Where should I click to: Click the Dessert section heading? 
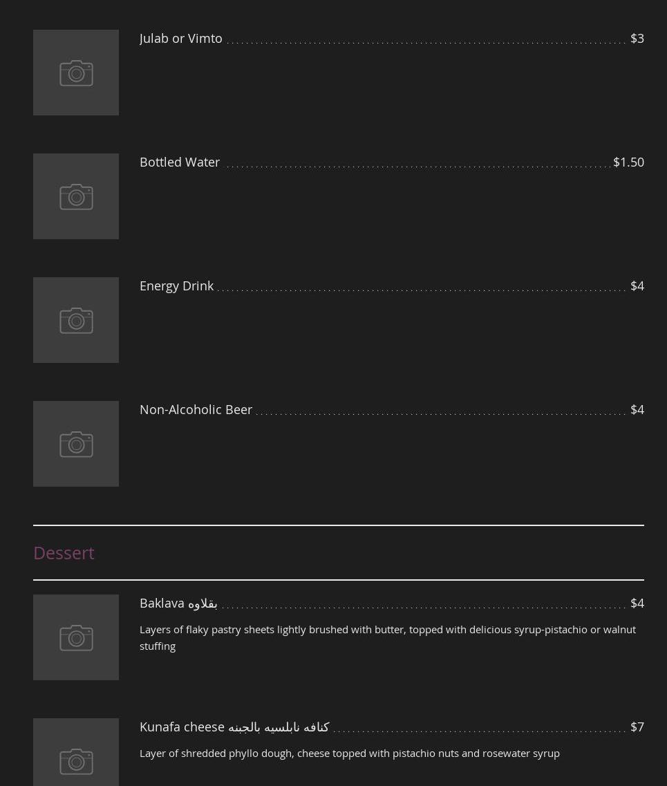[64, 553]
